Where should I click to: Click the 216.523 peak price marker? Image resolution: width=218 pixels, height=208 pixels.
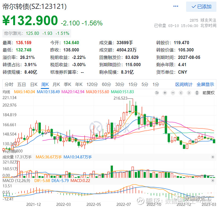point(120,98)
